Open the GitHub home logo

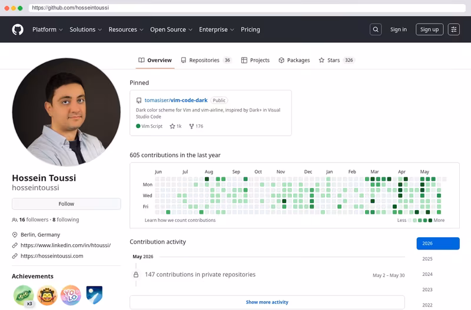[18, 30]
